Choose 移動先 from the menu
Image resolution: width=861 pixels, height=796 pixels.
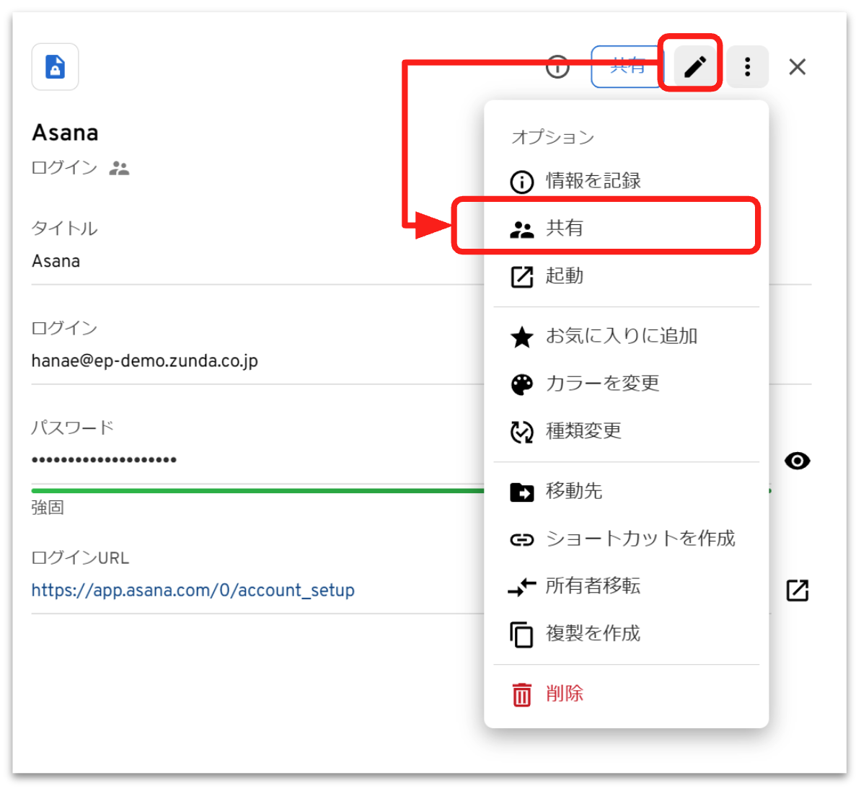pyautogui.click(x=626, y=491)
